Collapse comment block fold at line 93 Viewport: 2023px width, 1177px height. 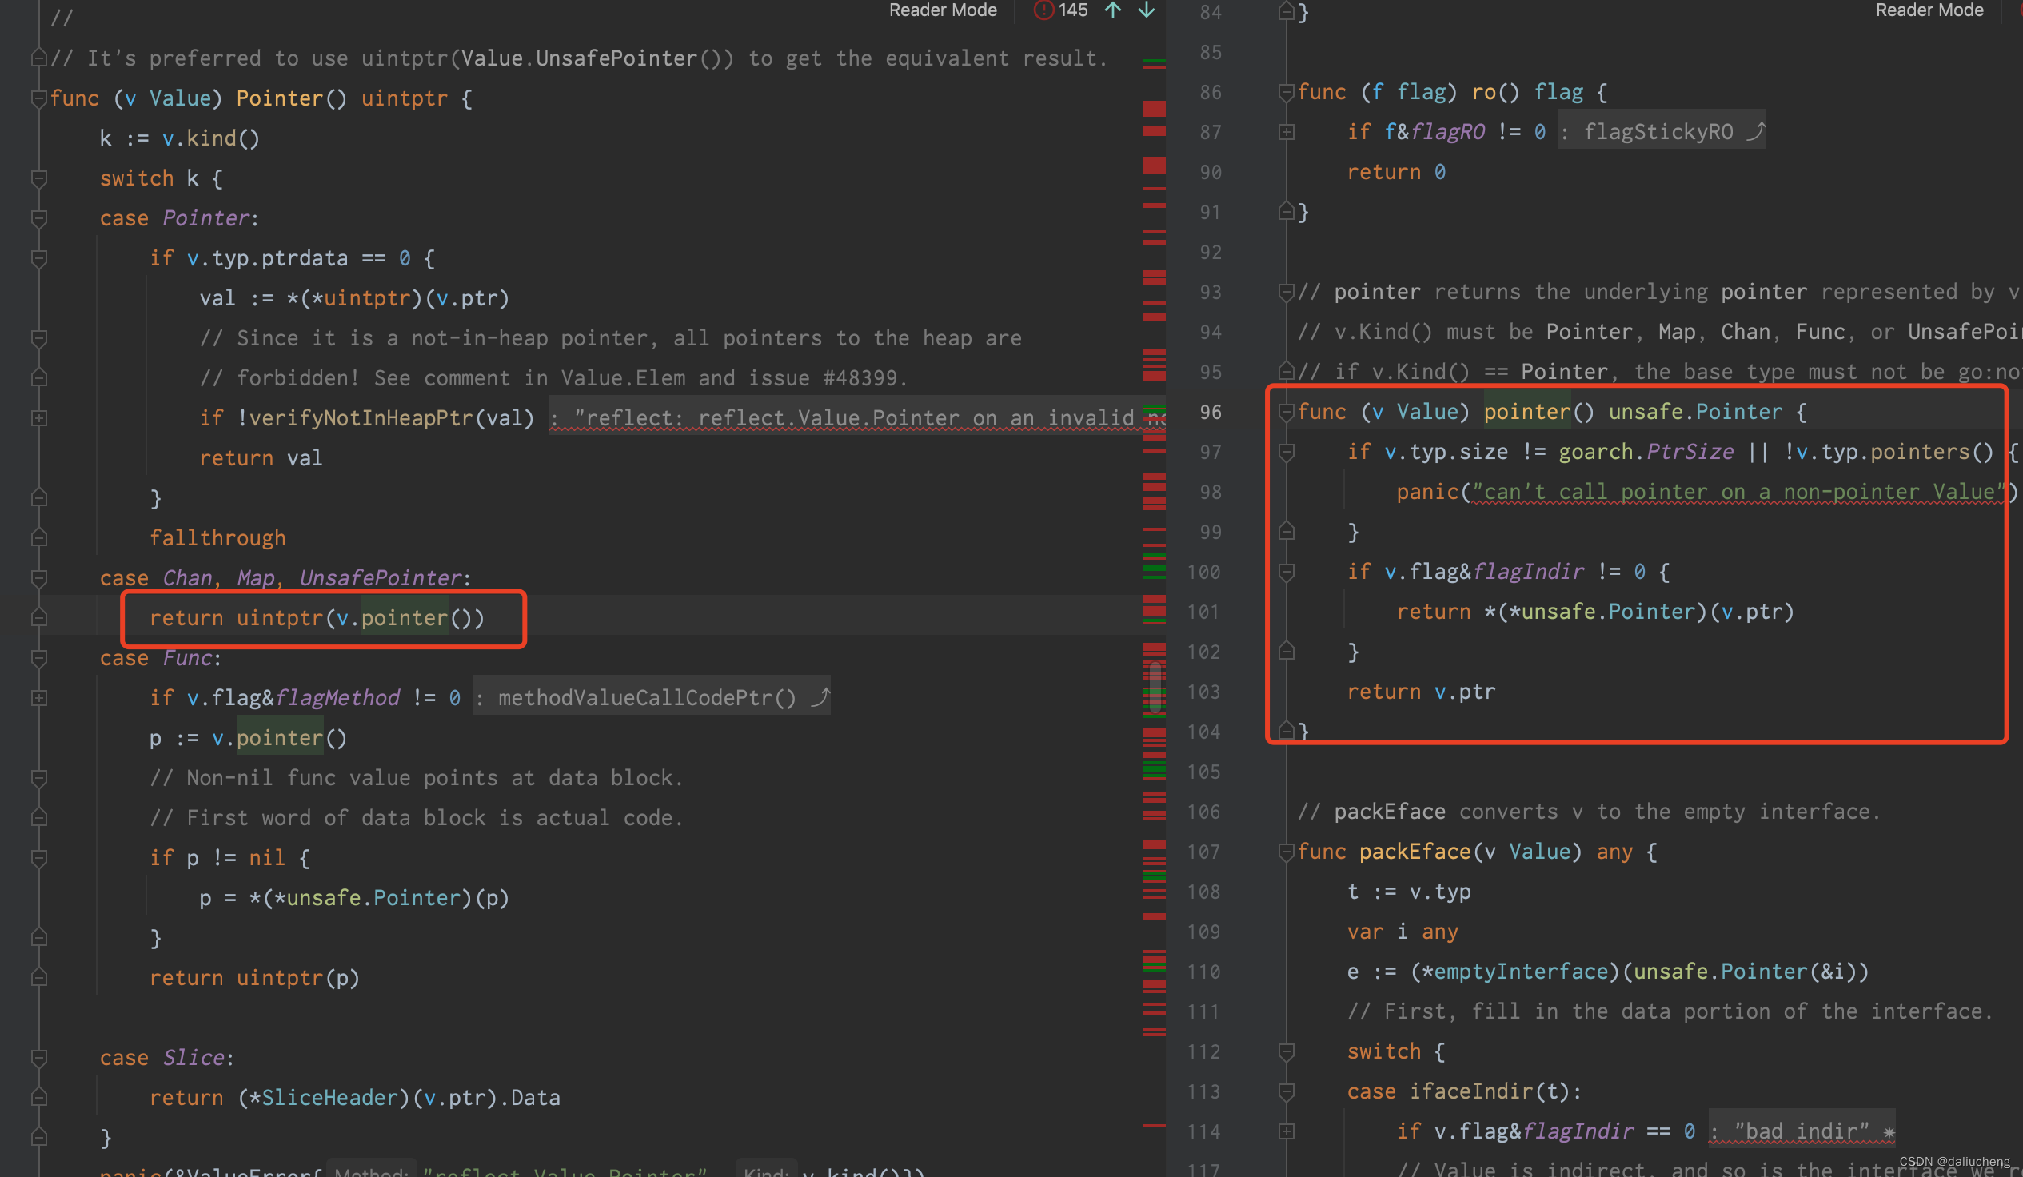[x=1286, y=292]
